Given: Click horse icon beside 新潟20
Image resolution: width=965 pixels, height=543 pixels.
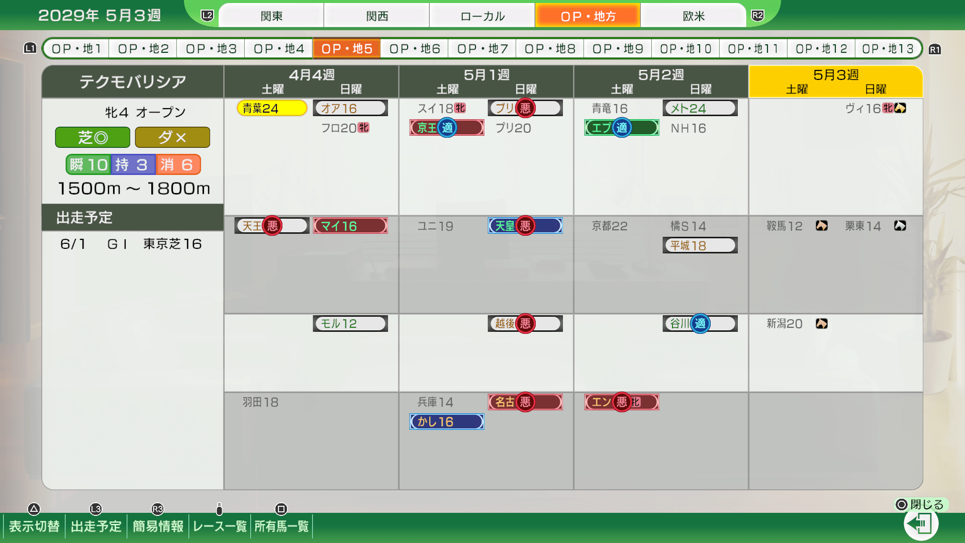Looking at the screenshot, I should 822,324.
